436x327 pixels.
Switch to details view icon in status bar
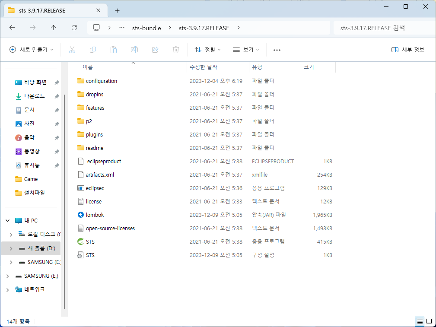pos(420,321)
